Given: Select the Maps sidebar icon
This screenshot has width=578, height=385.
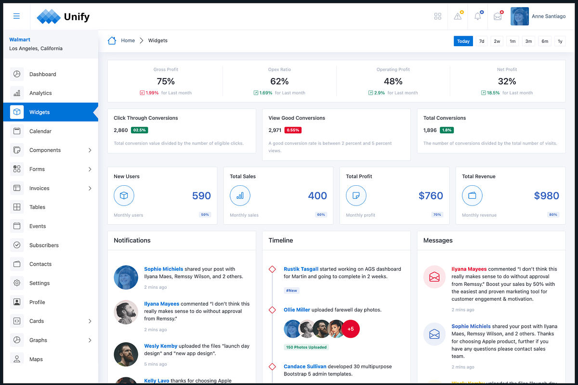Looking at the screenshot, I should point(17,359).
